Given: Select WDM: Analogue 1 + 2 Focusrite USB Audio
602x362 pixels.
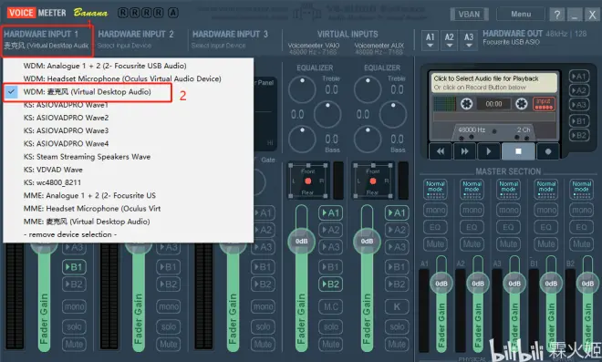Looking at the screenshot, I should tap(129, 66).
